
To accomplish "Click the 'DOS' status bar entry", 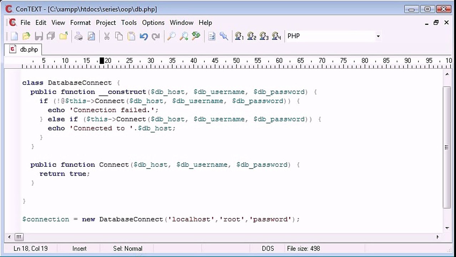I will pos(268,248).
